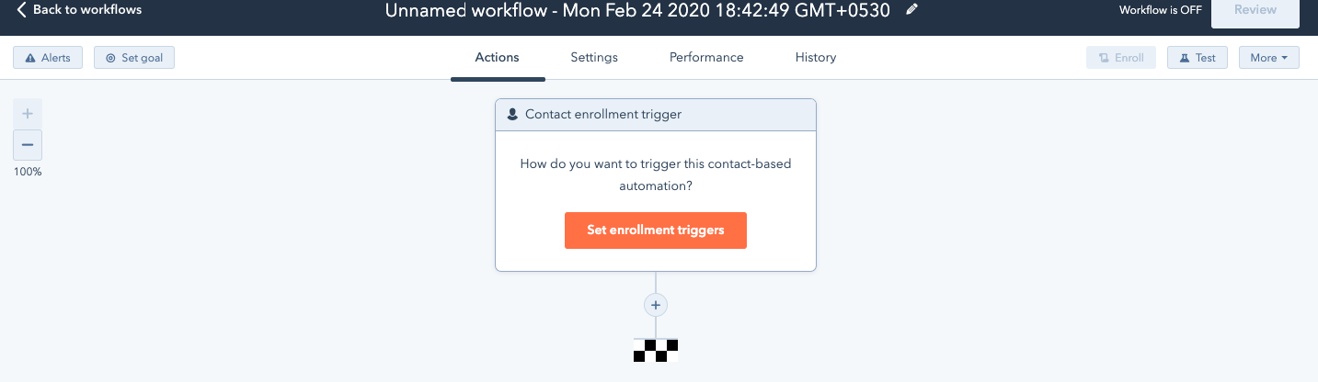This screenshot has width=1318, height=382.
Task: Expand the More dropdown menu
Action: coord(1269,58)
